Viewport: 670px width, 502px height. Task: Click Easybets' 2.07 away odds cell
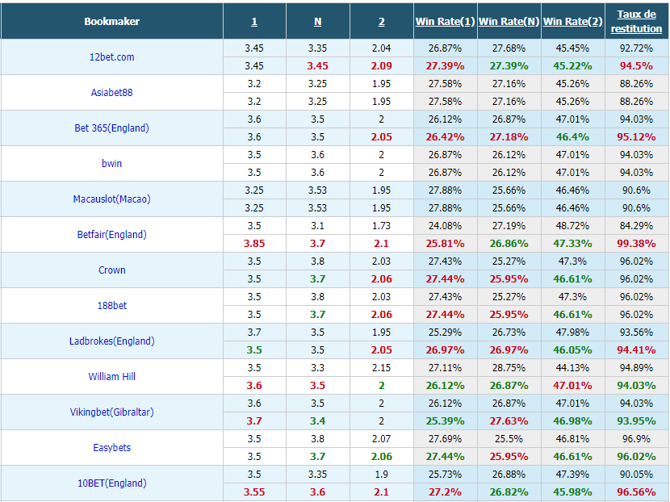point(382,438)
